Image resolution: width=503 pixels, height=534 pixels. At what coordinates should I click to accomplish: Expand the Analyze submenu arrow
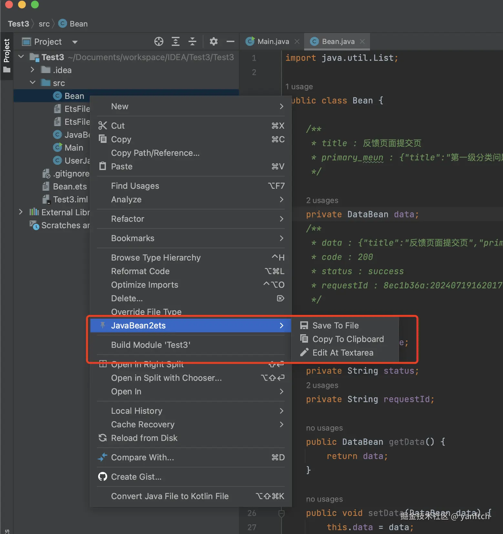[x=282, y=199]
